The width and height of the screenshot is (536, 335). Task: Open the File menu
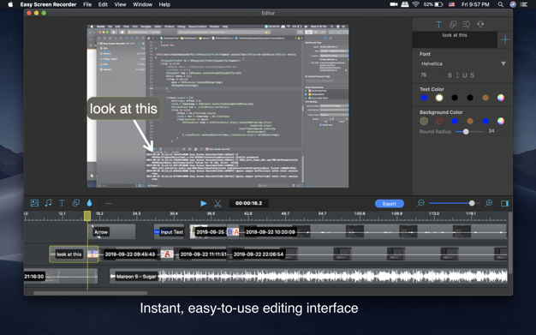tap(87, 4)
